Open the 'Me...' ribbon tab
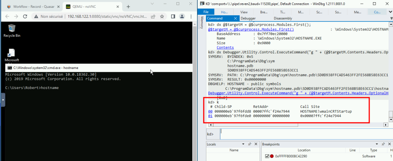This screenshot has height=161, width=393. [357, 12]
